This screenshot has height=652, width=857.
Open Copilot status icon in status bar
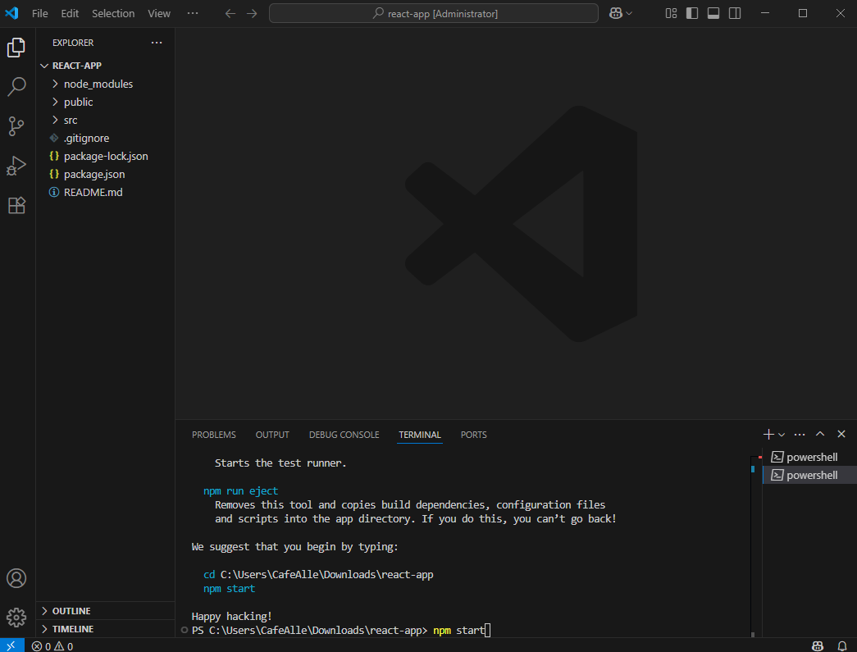(x=818, y=646)
